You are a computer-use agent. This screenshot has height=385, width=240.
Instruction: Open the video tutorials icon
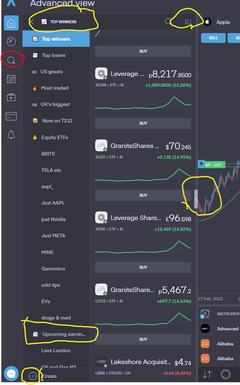(11, 98)
